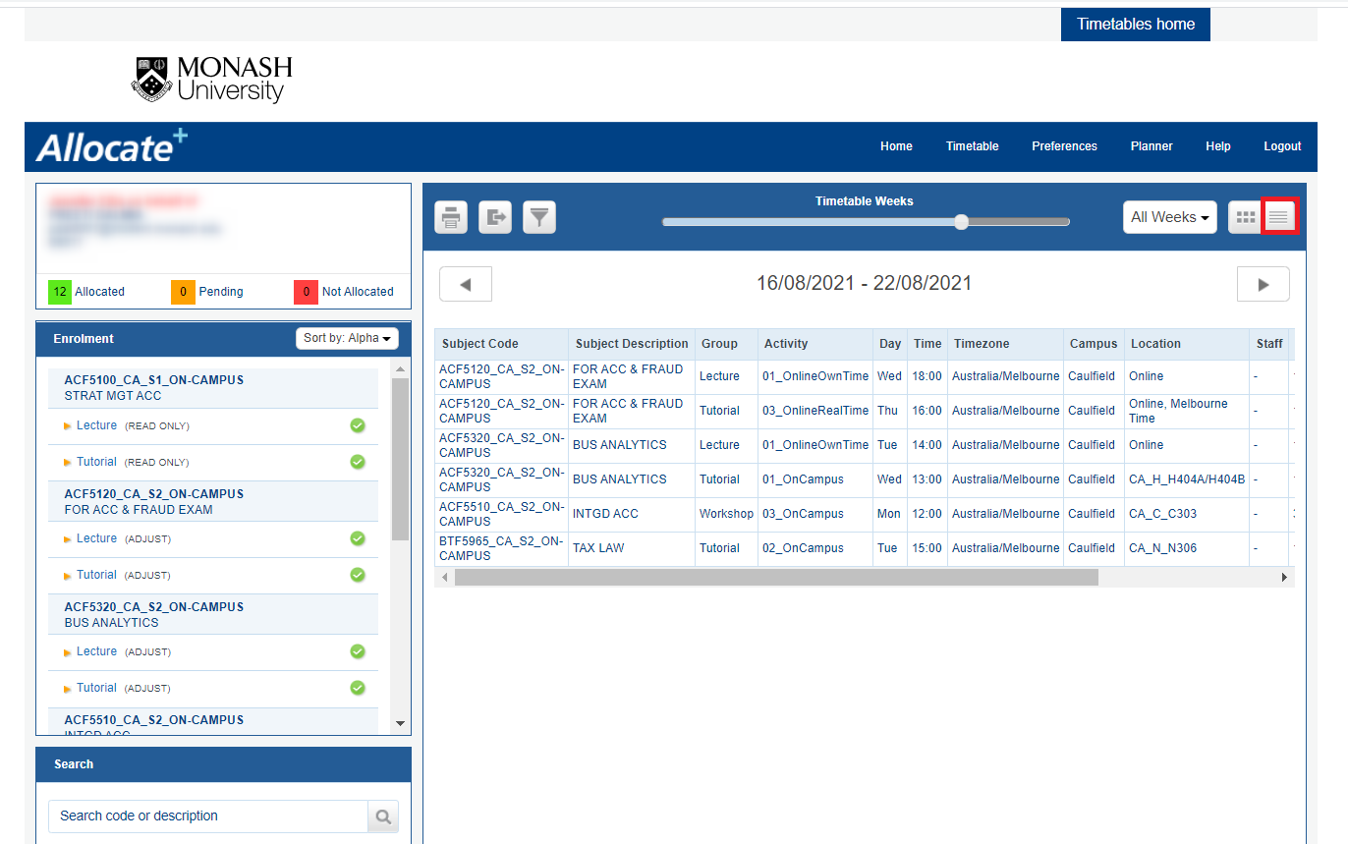Go to previous week arrow
The height and width of the screenshot is (844, 1348).
pyautogui.click(x=466, y=284)
